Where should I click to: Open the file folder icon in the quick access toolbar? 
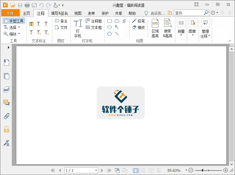coord(13,5)
